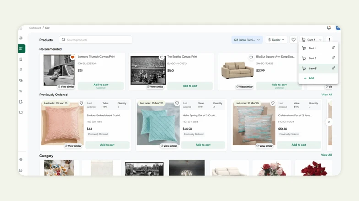This screenshot has width=359, height=201.
Task: Favorite Big Sur Square Arm sofa heart
Action: click(x=251, y=57)
